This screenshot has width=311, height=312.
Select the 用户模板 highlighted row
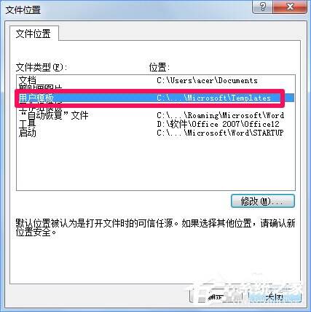click(155, 98)
